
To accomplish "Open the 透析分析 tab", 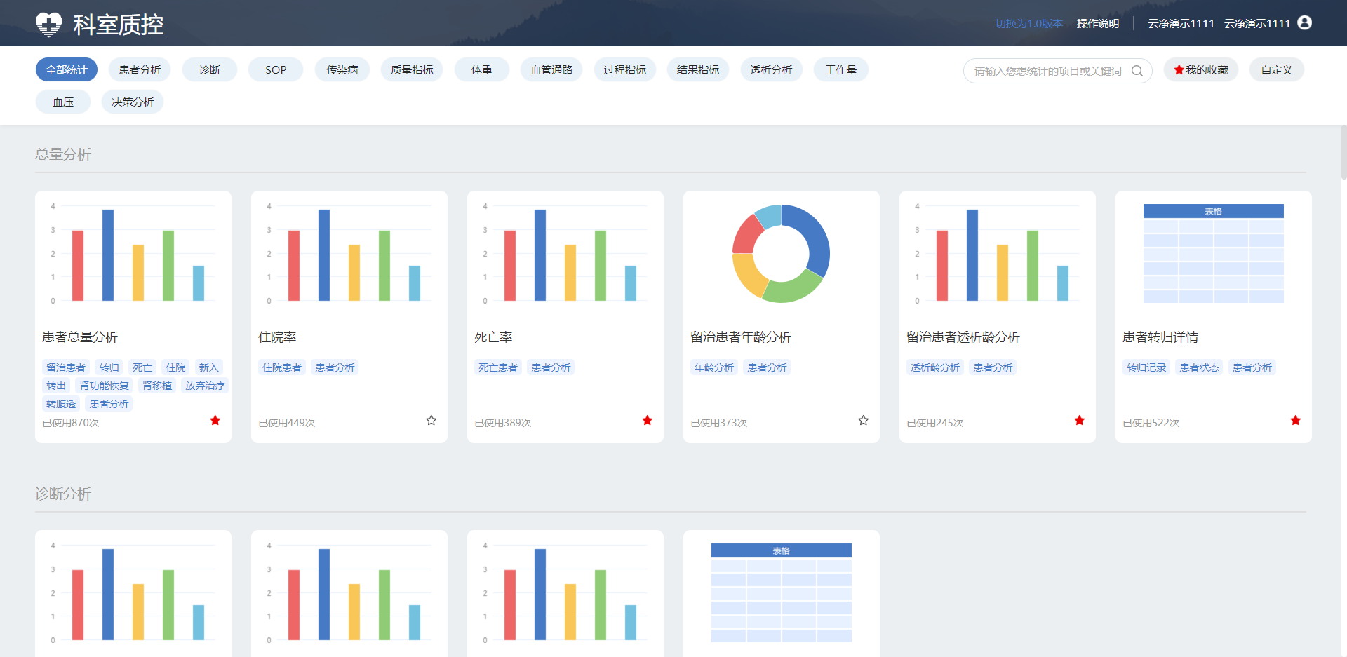I will pos(772,70).
